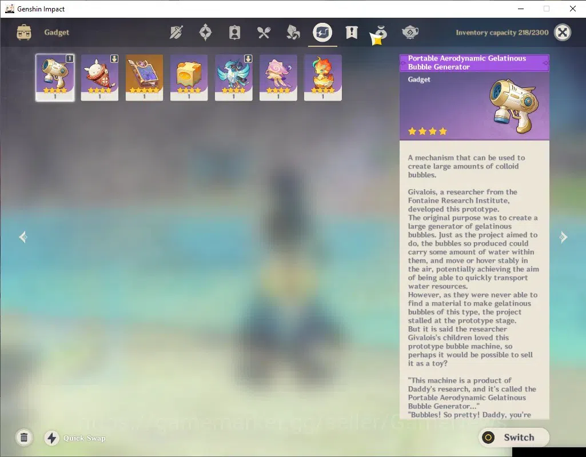Click Inventory capacity 218/2300 text
Image resolution: width=586 pixels, height=457 pixels.
(x=502, y=33)
